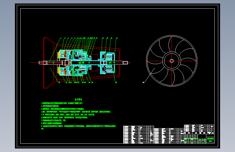
Task: Select technical requirement note number 7
Action: coord(53,120)
